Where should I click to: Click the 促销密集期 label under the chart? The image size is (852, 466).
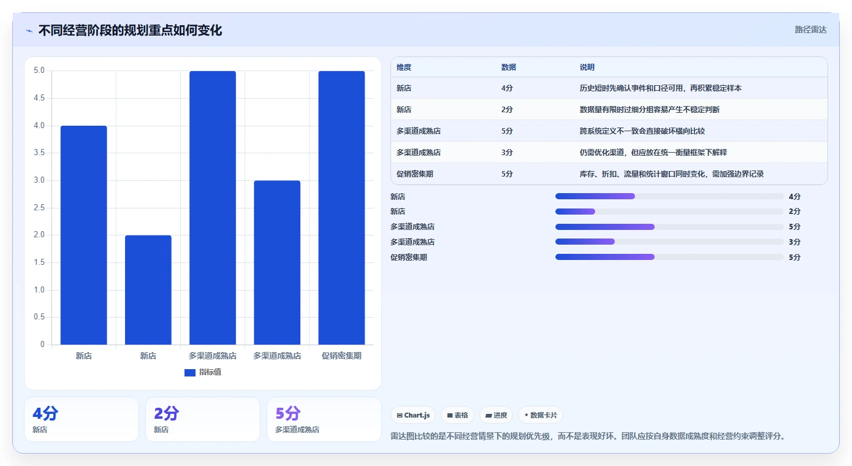click(x=341, y=356)
